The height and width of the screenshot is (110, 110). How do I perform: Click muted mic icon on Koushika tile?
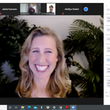click(21, 14)
